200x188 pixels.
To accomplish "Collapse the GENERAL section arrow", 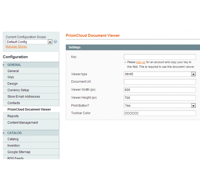I will pyautogui.click(x=4, y=65).
